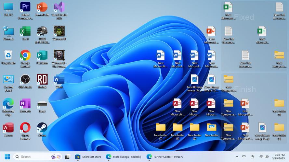Select the Word desktop shortcut

[x=59, y=82]
